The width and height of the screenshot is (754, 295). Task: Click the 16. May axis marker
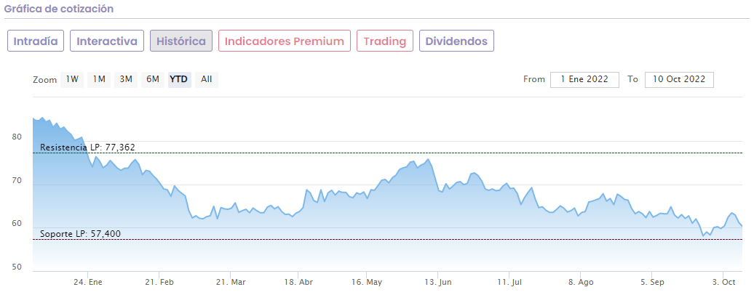[x=367, y=282]
